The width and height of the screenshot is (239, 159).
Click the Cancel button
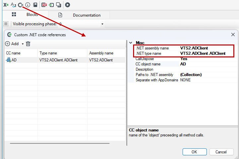point(221,152)
